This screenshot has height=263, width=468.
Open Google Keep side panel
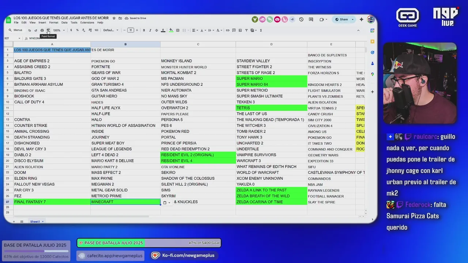(372, 41)
